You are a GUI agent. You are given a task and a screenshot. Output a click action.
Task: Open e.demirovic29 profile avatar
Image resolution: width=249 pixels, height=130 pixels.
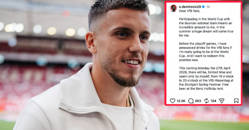(173, 8)
